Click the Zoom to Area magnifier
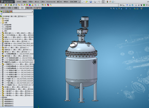Viewport: 149px width, 108px height. [114, 9]
